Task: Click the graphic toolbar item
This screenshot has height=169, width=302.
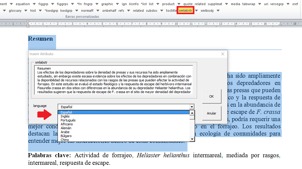Action: pos(107,4)
